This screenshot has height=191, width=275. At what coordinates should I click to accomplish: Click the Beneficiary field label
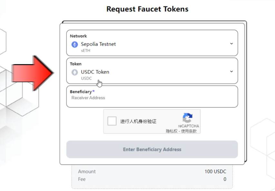pos(81,92)
